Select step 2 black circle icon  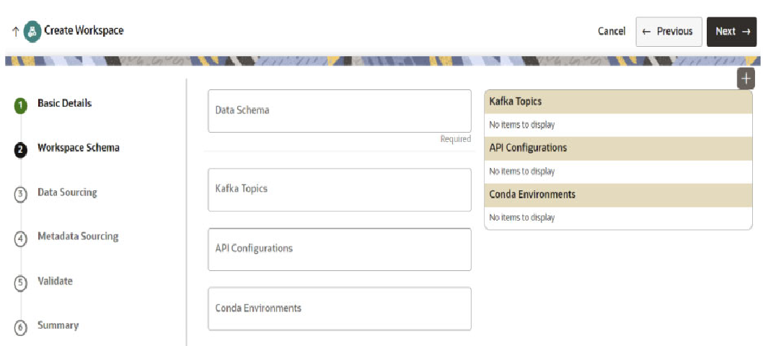20,150
